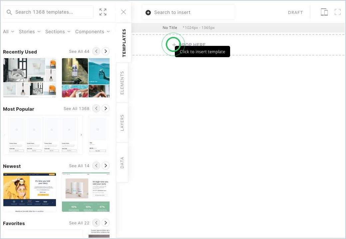This screenshot has width=346, height=239.
Task: Click See All 22 favorites
Action: pos(79,223)
